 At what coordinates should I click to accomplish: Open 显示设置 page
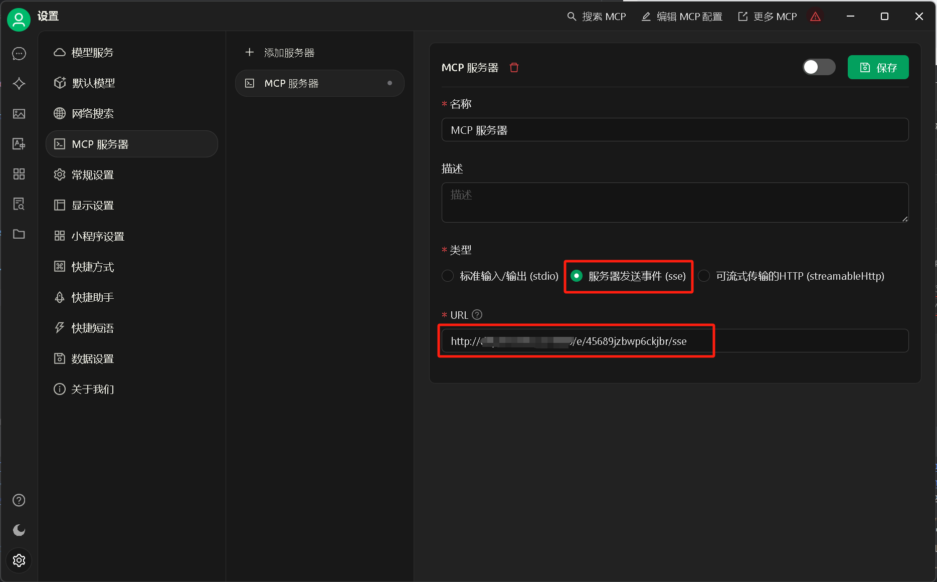tap(131, 206)
